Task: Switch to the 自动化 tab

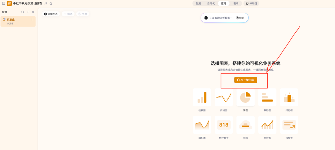Action: click(x=211, y=3)
